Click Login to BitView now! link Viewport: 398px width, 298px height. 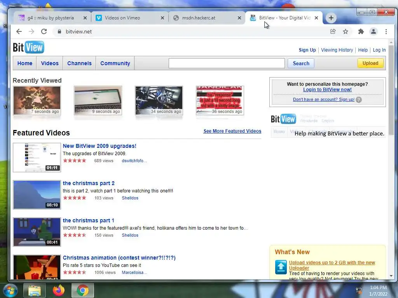(327, 90)
